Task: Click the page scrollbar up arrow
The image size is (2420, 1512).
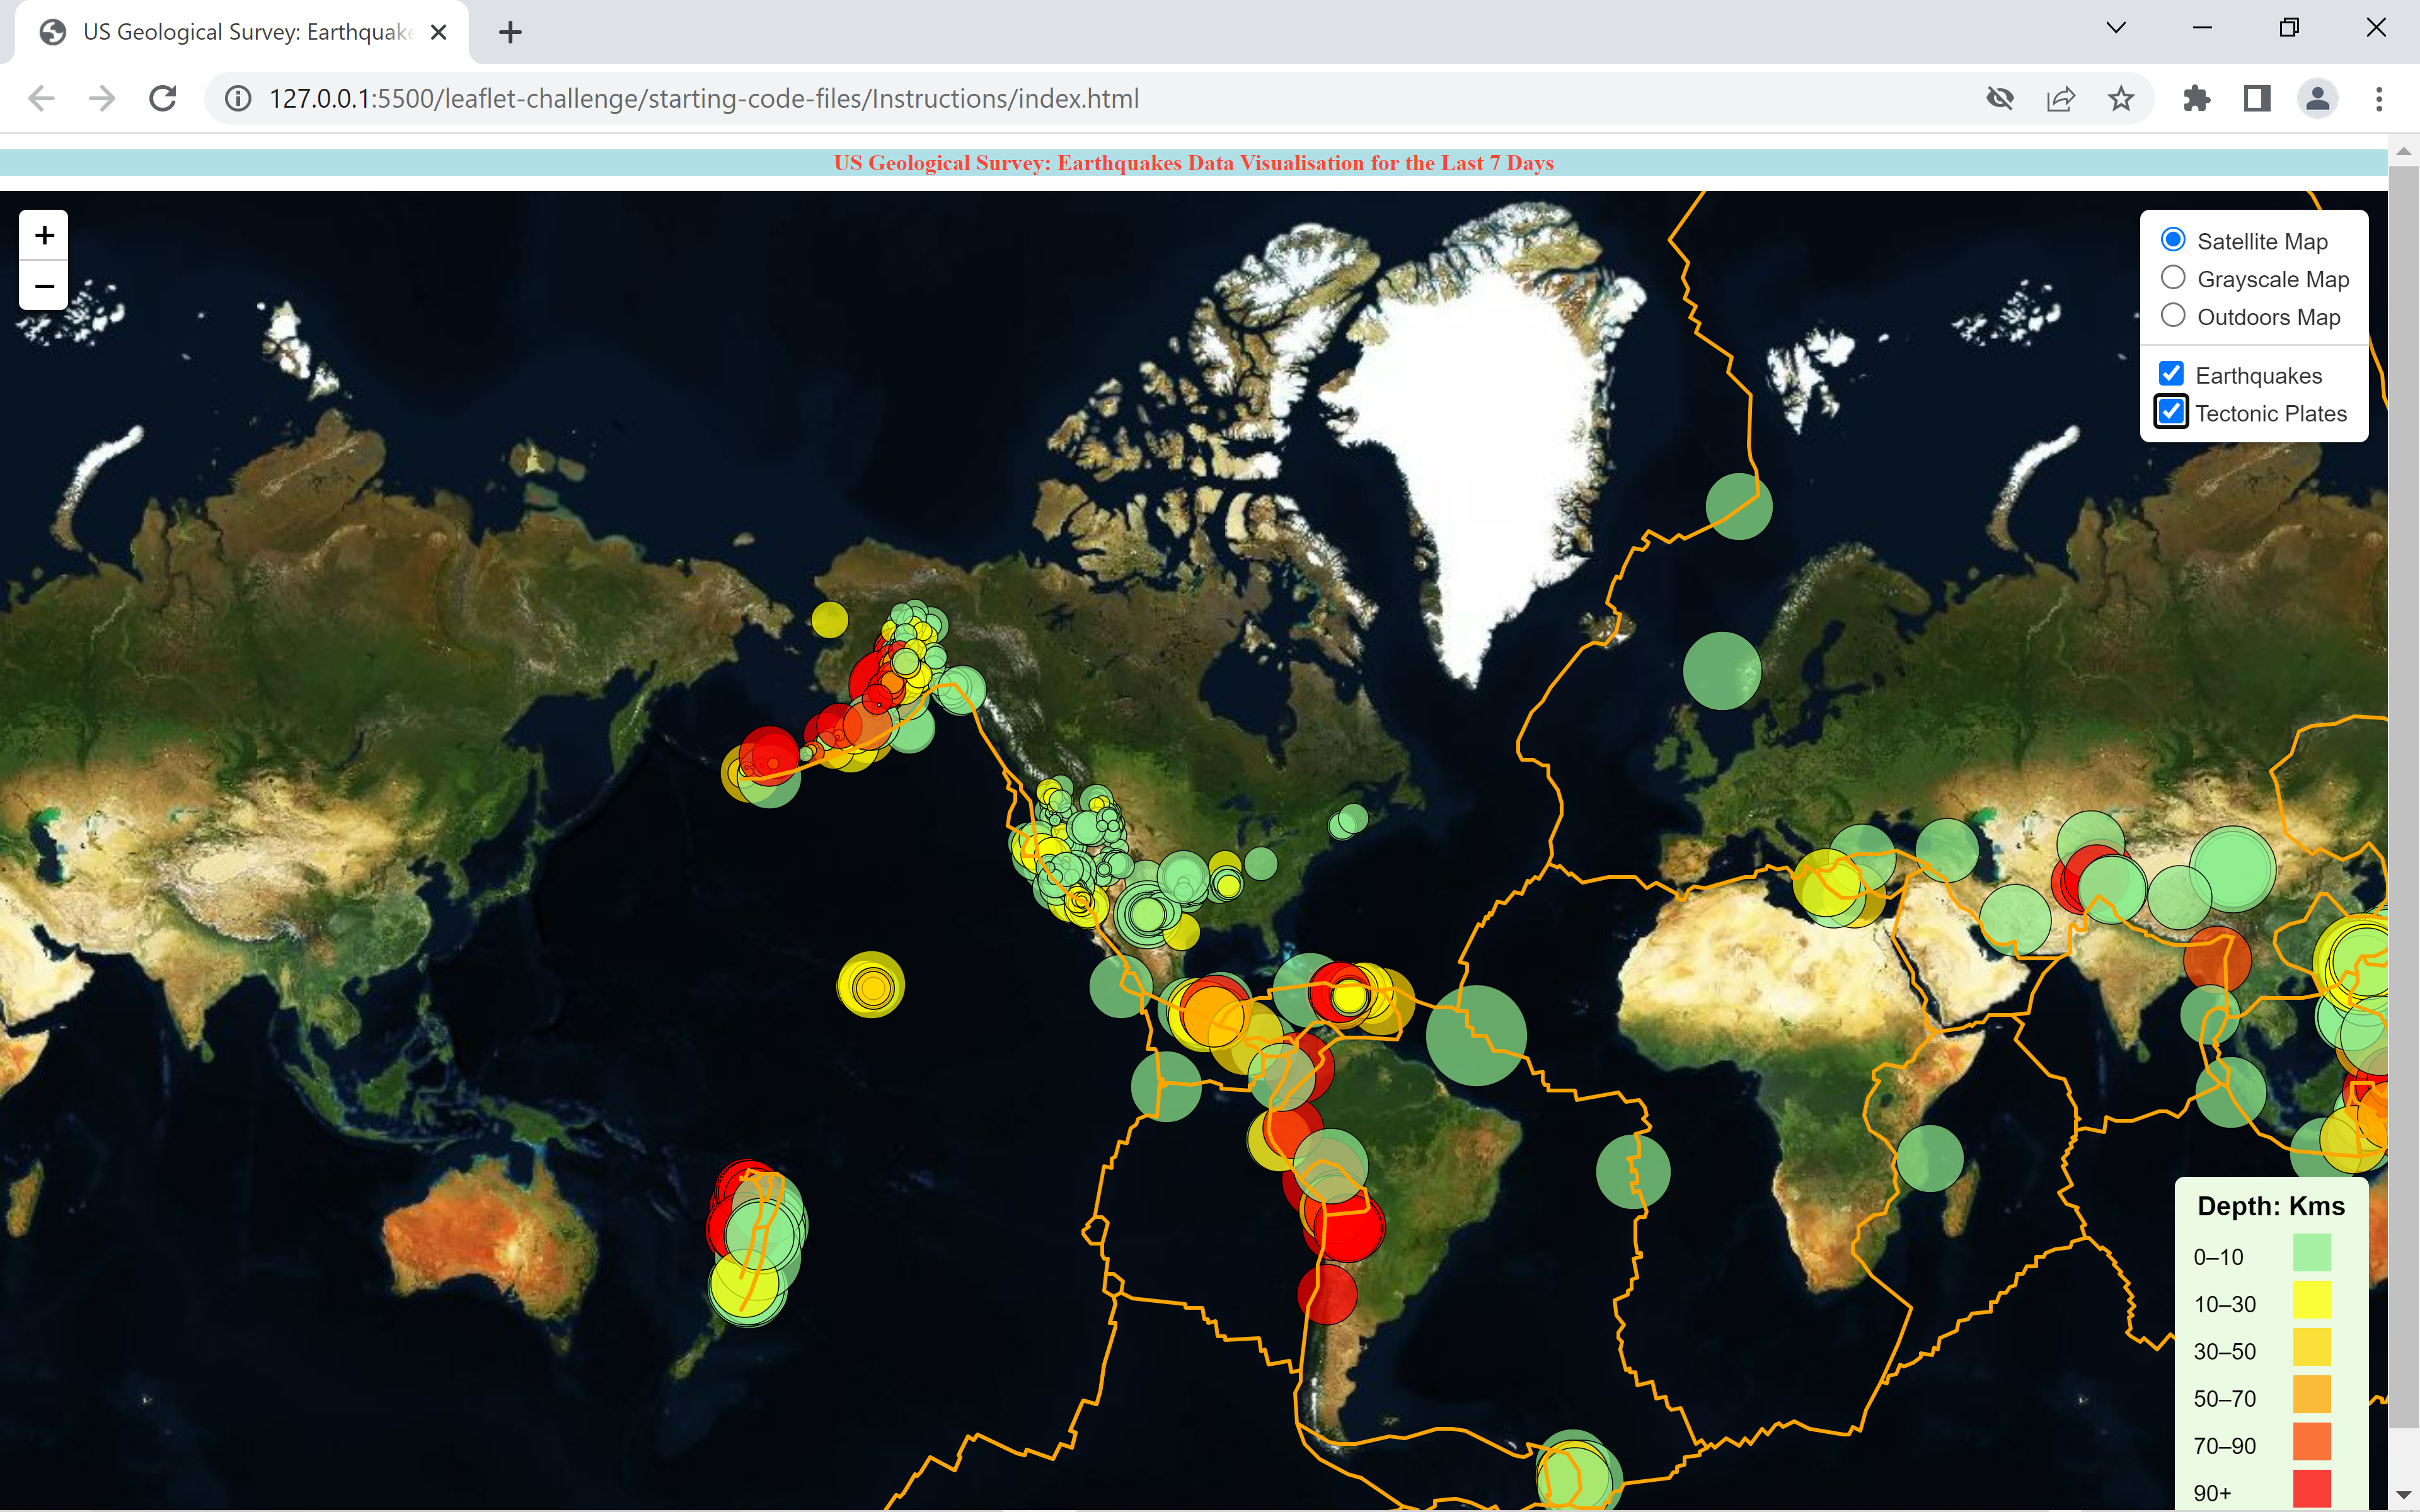Action: coord(2404,151)
